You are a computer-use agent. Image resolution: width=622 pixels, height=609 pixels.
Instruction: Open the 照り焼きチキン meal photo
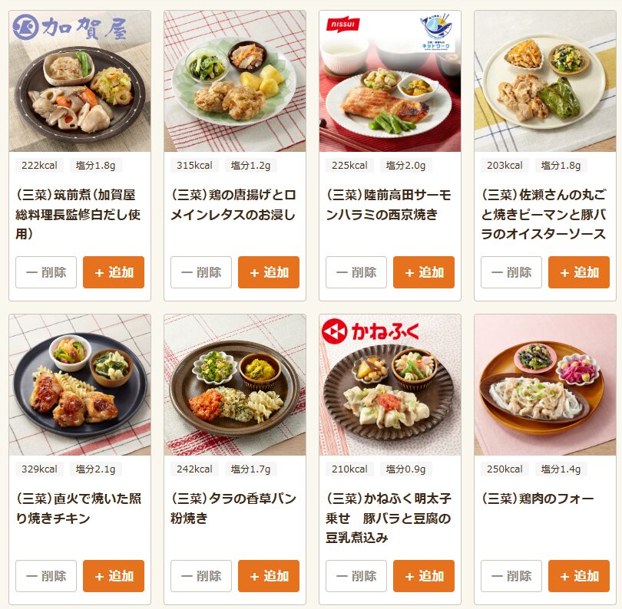(x=80, y=385)
